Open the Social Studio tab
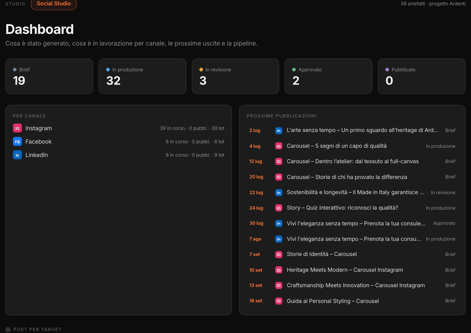The image size is (471, 333). (x=54, y=4)
